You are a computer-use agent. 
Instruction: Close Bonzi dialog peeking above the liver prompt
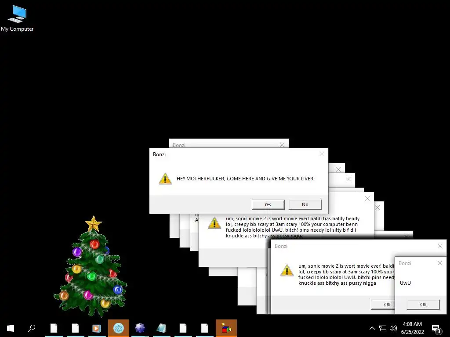point(282,145)
